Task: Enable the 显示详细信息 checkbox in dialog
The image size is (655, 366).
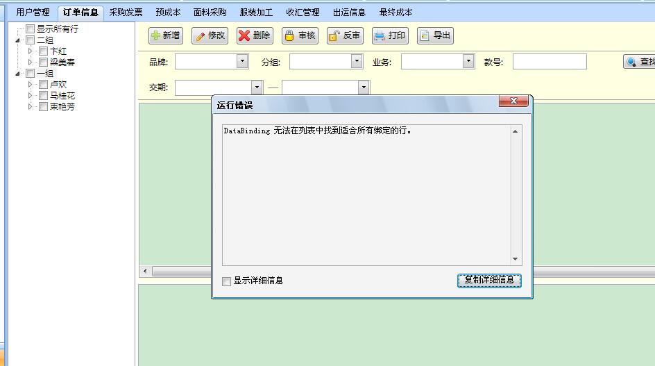Action: pos(226,281)
